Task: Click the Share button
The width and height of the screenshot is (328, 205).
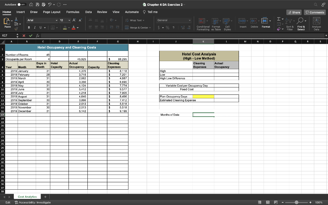Action: pos(294,12)
